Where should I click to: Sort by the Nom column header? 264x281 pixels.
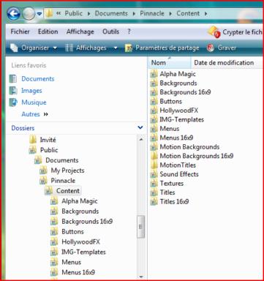(x=170, y=63)
